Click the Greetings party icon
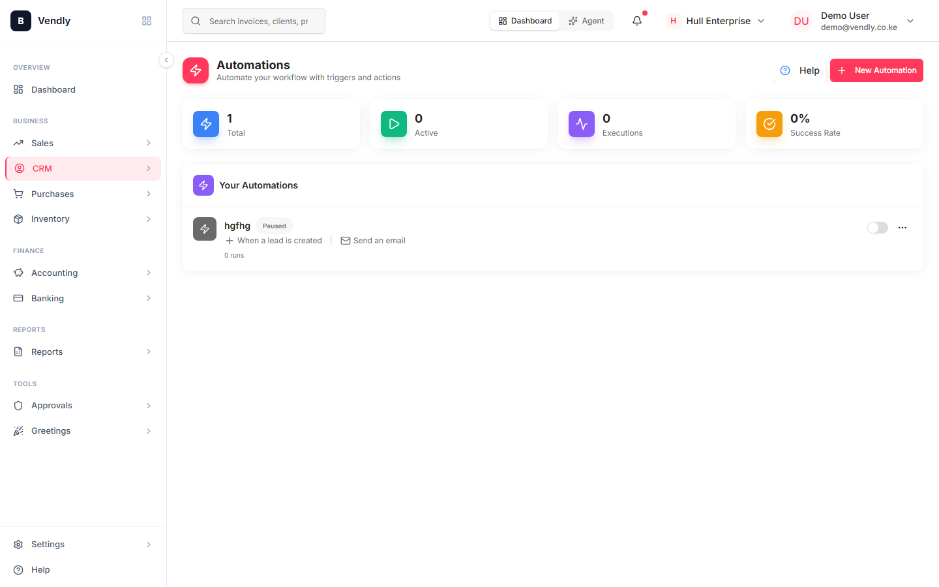This screenshot has height=587, width=939. click(x=18, y=431)
